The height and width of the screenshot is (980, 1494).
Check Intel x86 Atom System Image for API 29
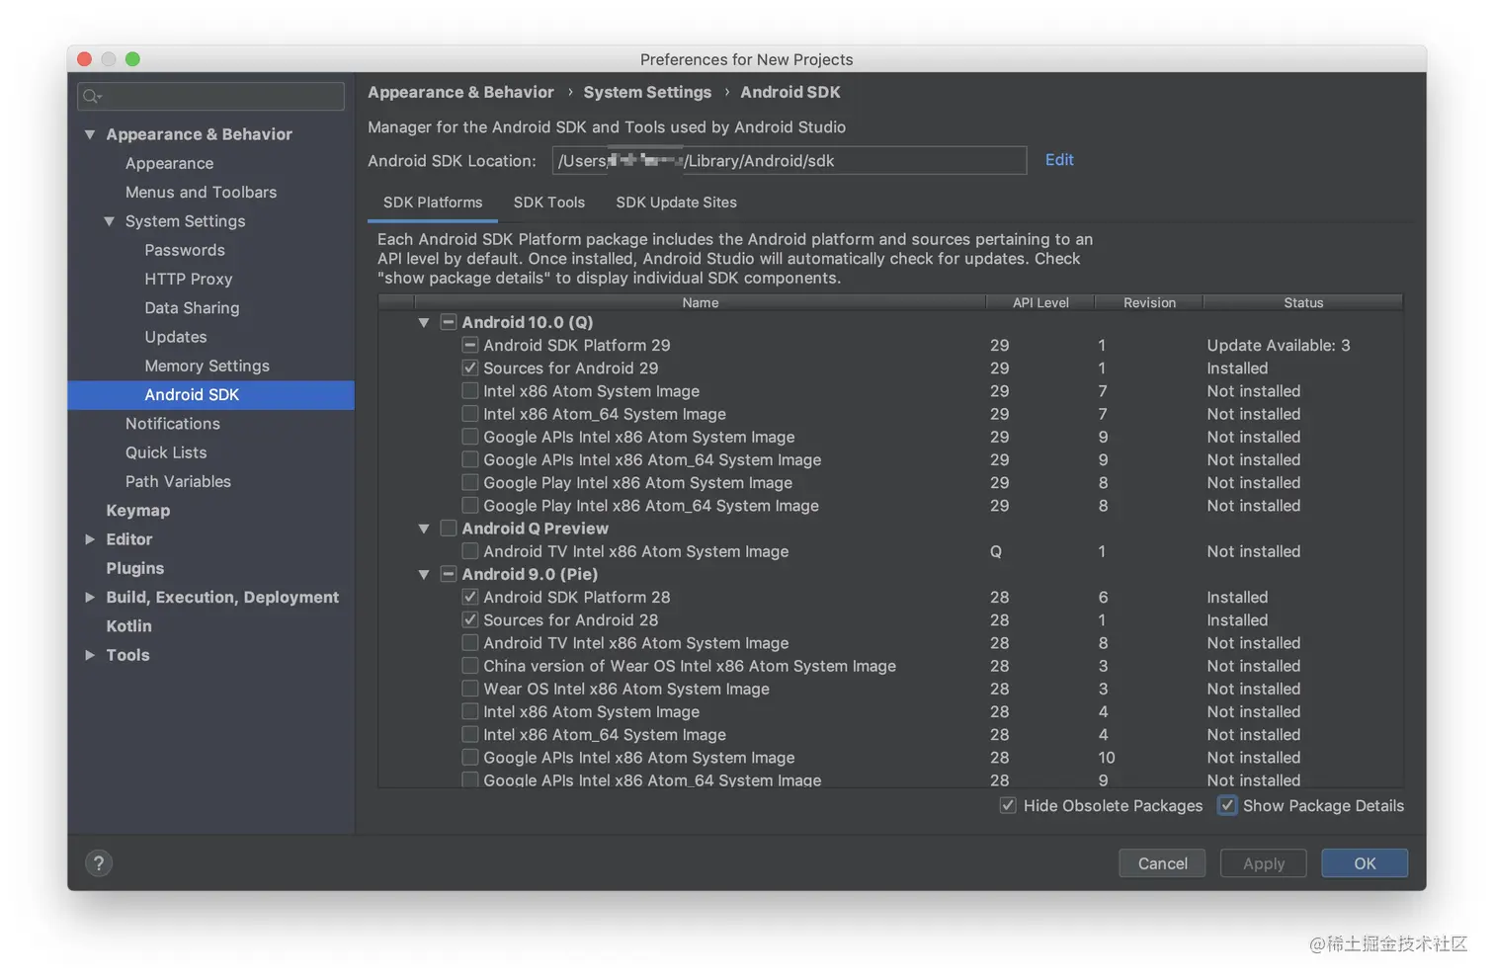pos(470,390)
